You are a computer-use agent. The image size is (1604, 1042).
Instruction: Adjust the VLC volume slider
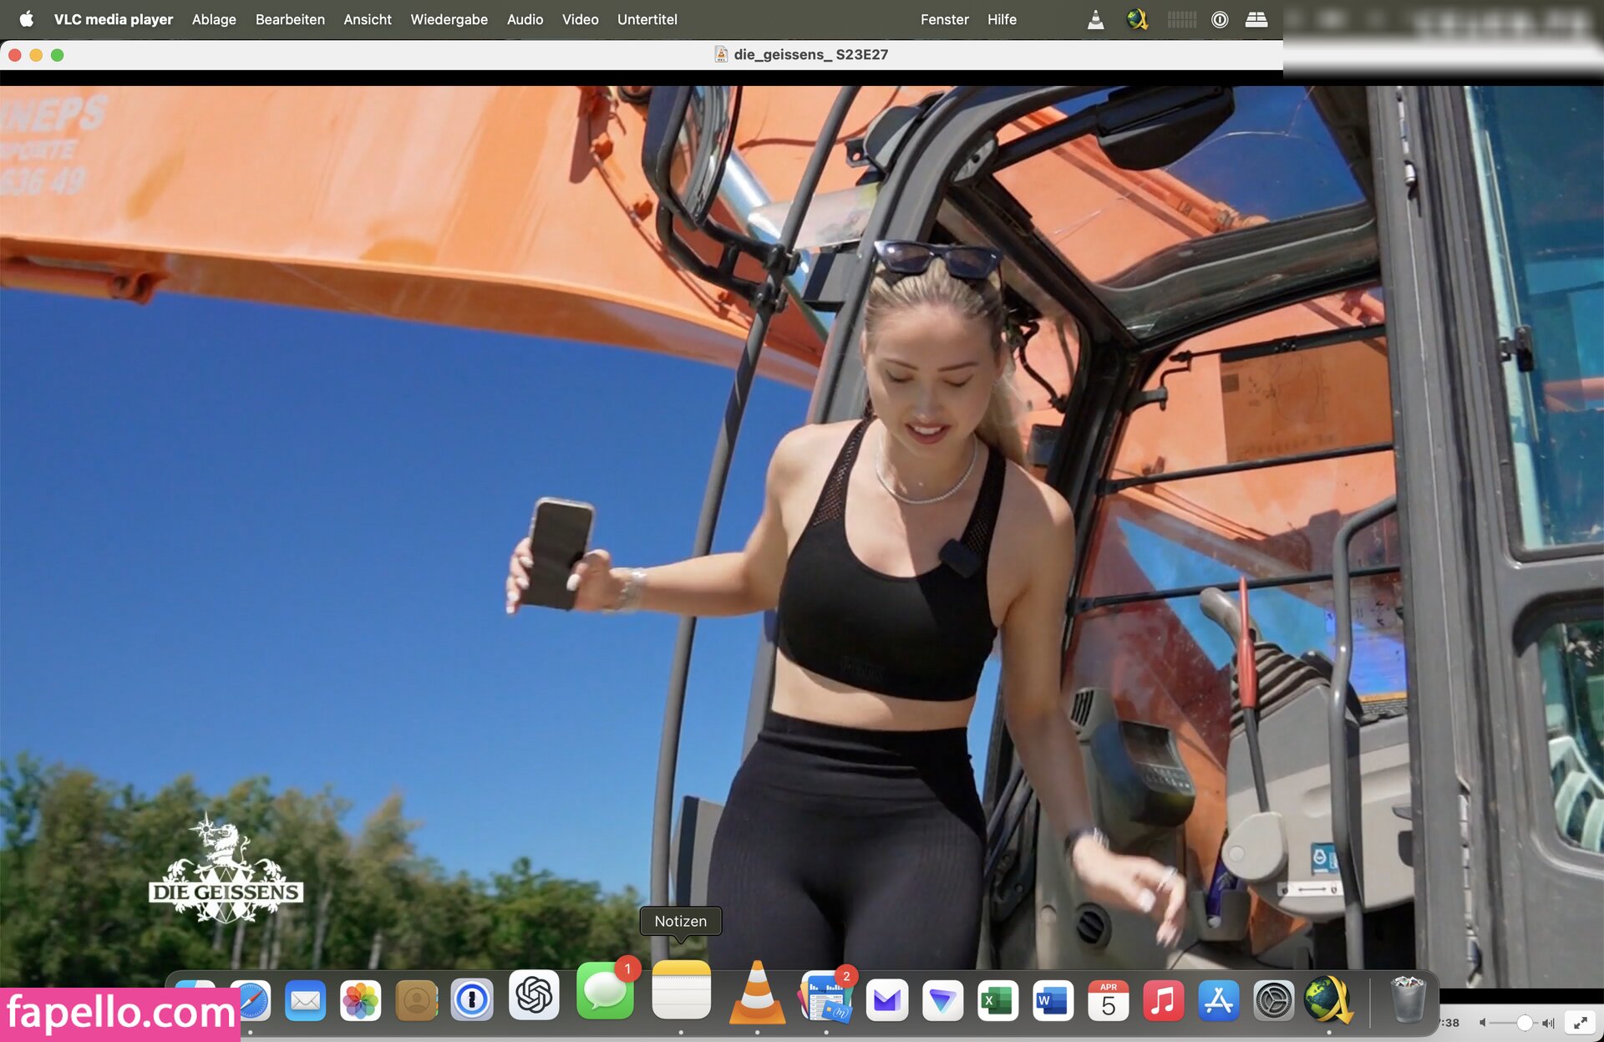(1524, 1023)
